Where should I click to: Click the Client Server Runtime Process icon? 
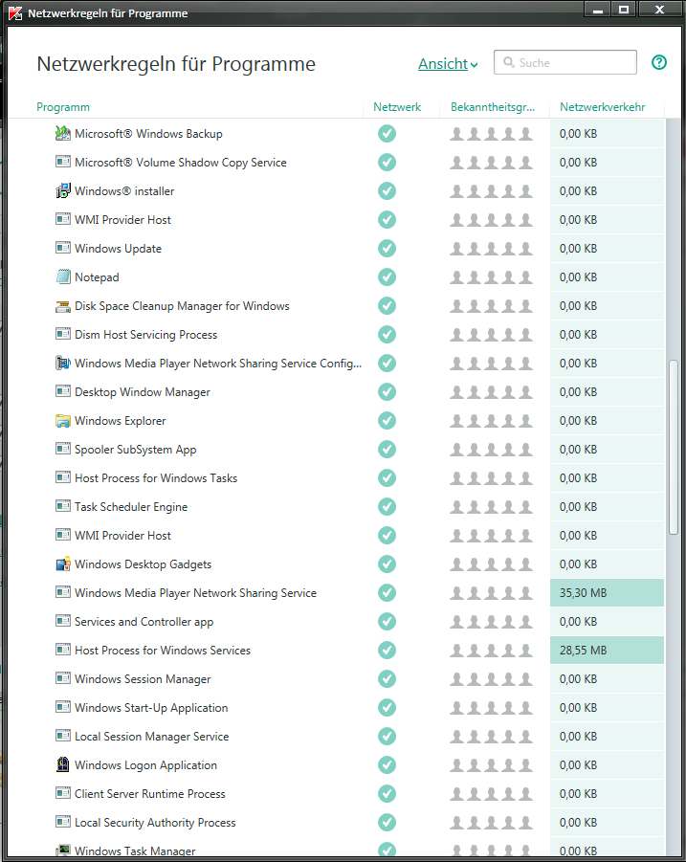(x=62, y=793)
